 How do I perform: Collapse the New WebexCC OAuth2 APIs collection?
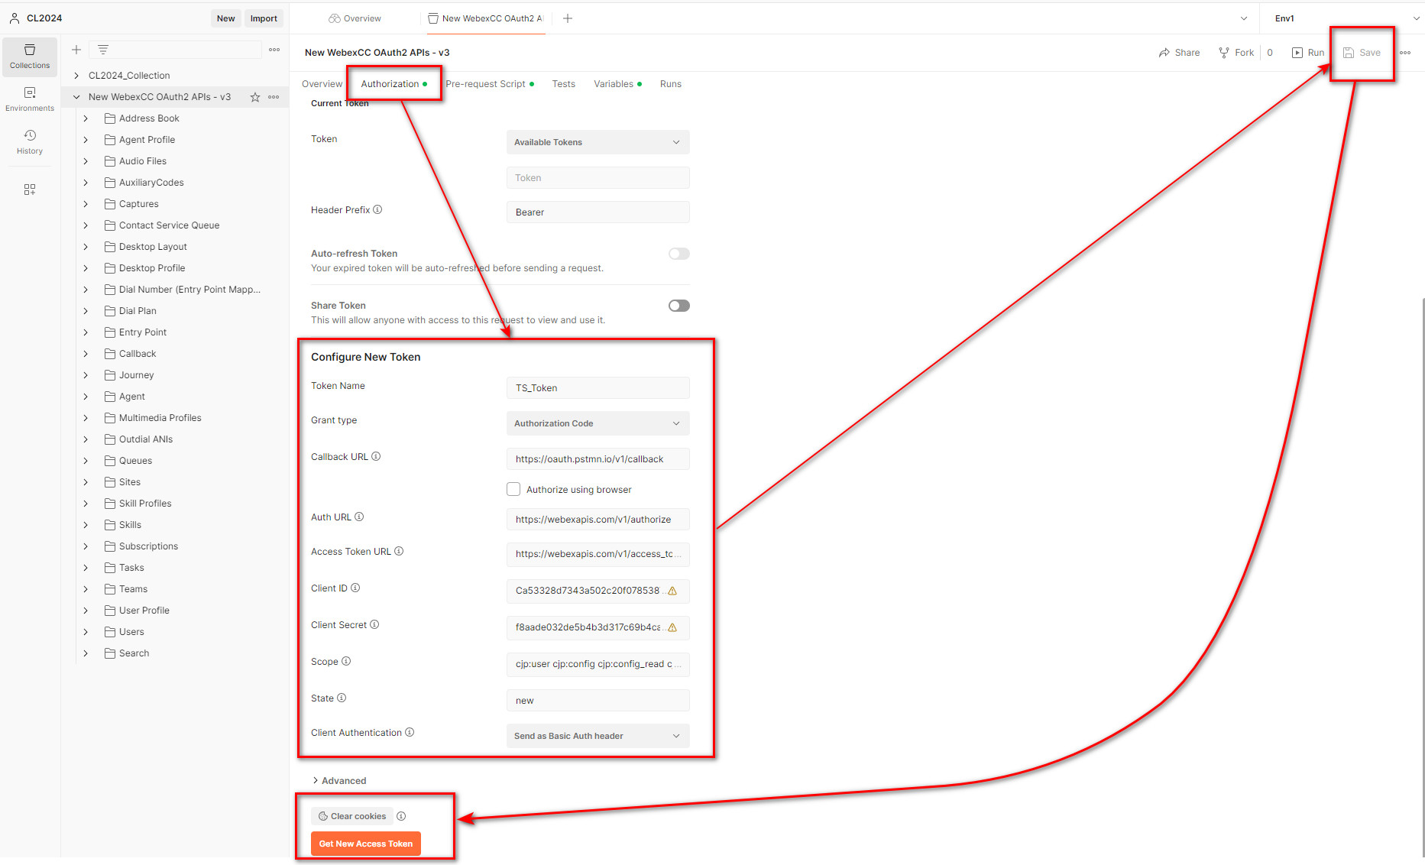click(x=76, y=97)
